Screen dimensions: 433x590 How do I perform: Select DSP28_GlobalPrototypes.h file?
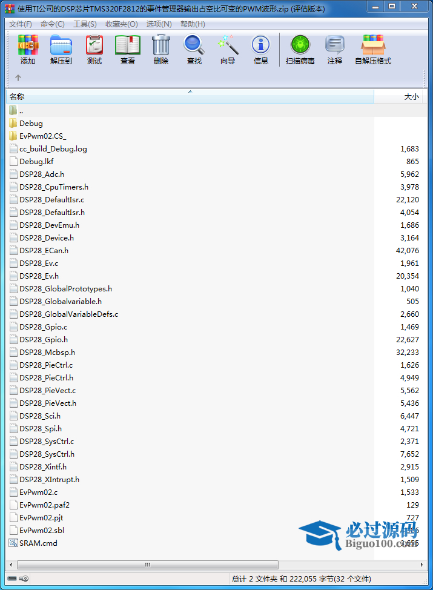tap(66, 288)
